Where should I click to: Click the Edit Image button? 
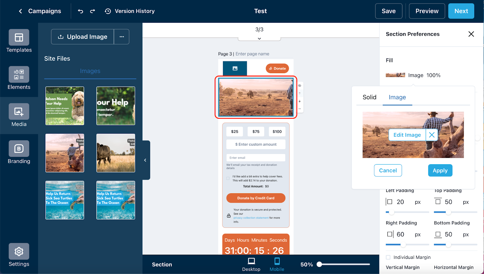(x=407, y=135)
